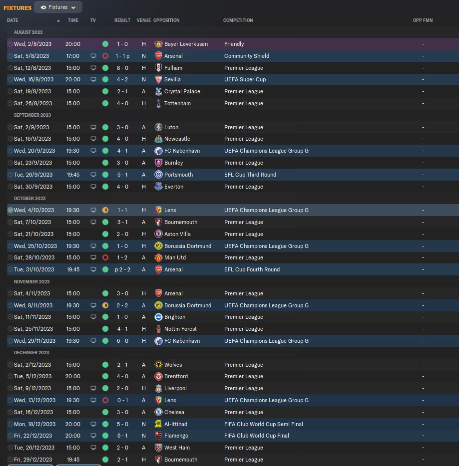Click the West Ham club badge
459x466 pixels.
[158, 448]
